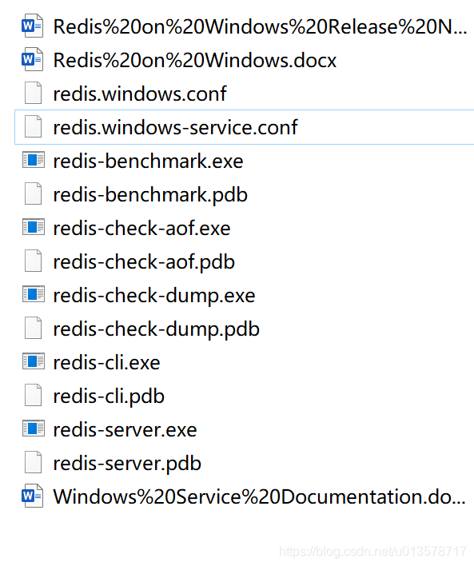Select the redis-benchmark.pdb file name

point(150,195)
